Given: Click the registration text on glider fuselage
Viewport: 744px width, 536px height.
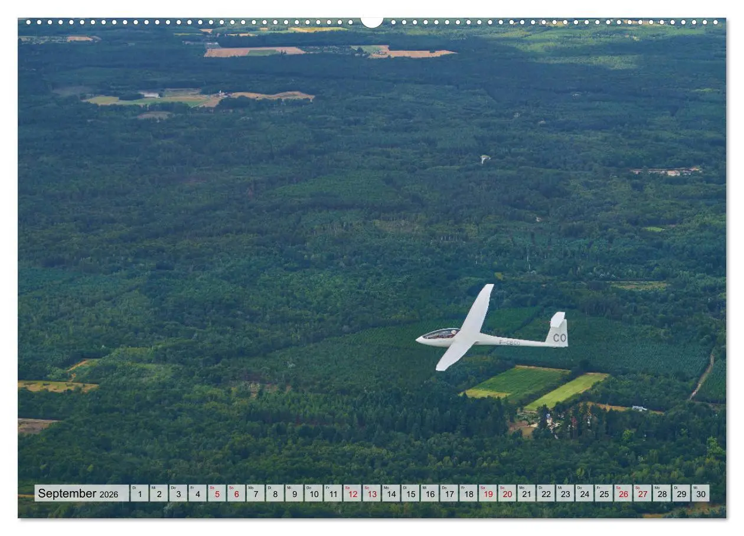Looking at the screenshot, I should (x=510, y=342).
